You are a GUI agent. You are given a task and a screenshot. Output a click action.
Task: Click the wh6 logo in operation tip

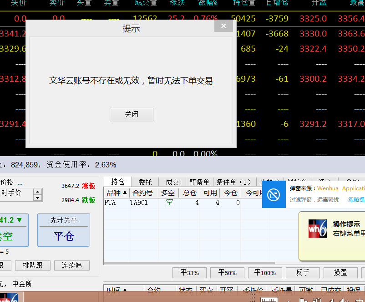click(317, 229)
